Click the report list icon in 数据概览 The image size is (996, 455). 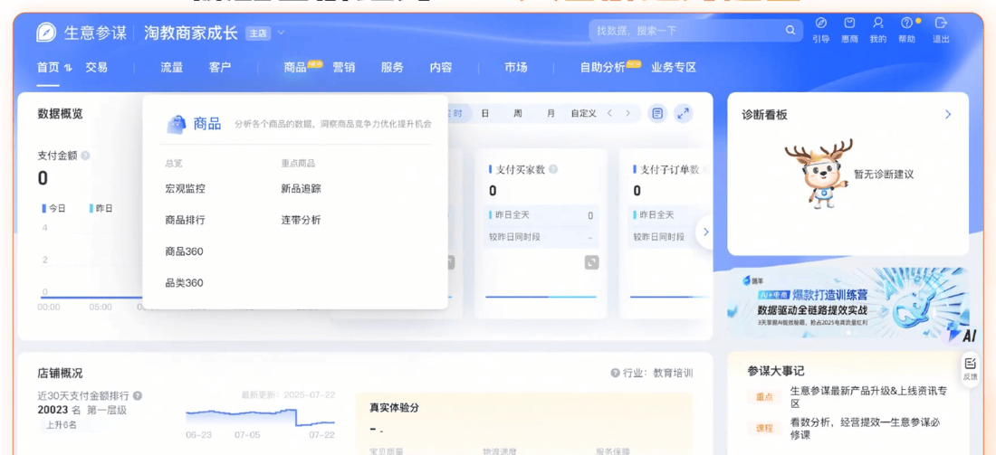click(x=657, y=114)
